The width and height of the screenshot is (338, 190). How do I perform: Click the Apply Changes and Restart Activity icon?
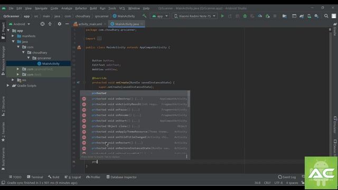point(230,16)
